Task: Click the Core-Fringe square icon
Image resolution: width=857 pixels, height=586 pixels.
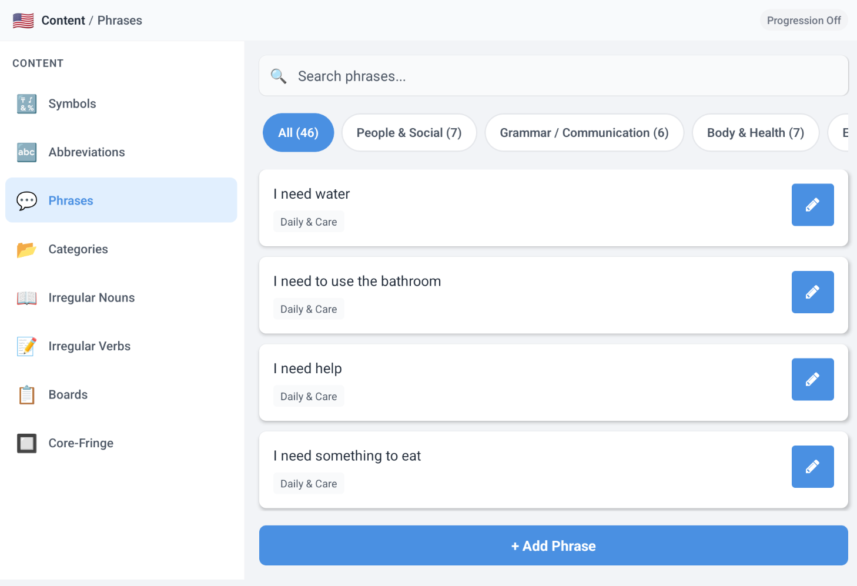Action: pos(26,443)
